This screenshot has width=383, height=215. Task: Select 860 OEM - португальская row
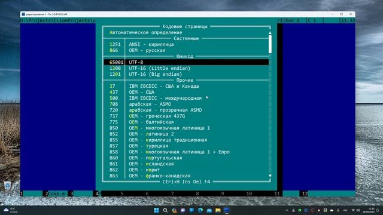click(186, 158)
